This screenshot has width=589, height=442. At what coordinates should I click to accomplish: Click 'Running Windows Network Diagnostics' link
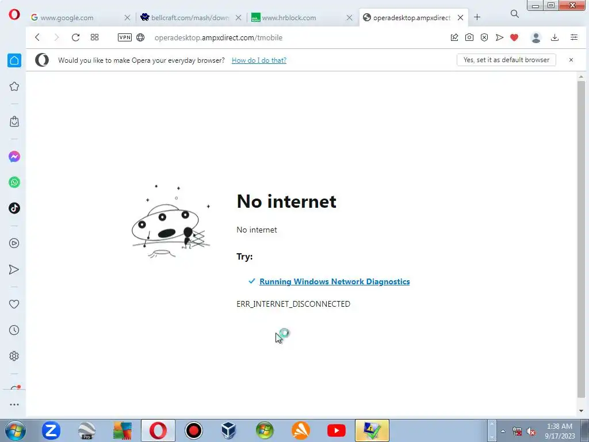coord(334,281)
